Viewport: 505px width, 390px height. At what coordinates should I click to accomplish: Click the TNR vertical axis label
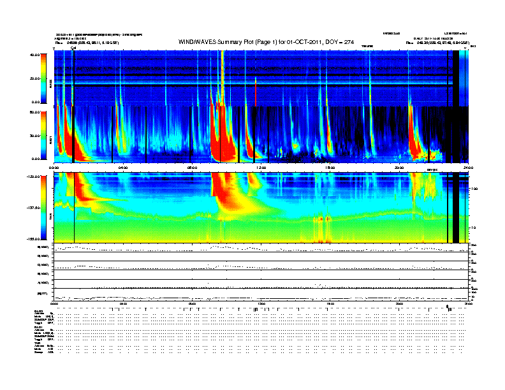click(51, 217)
